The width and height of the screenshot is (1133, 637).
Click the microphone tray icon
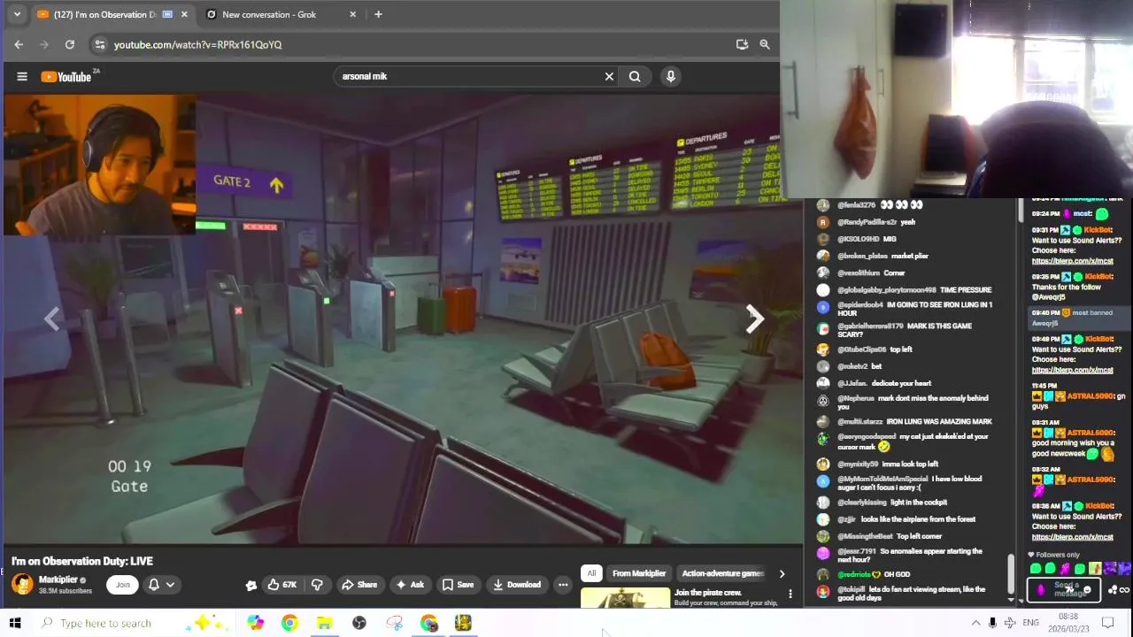click(992, 623)
